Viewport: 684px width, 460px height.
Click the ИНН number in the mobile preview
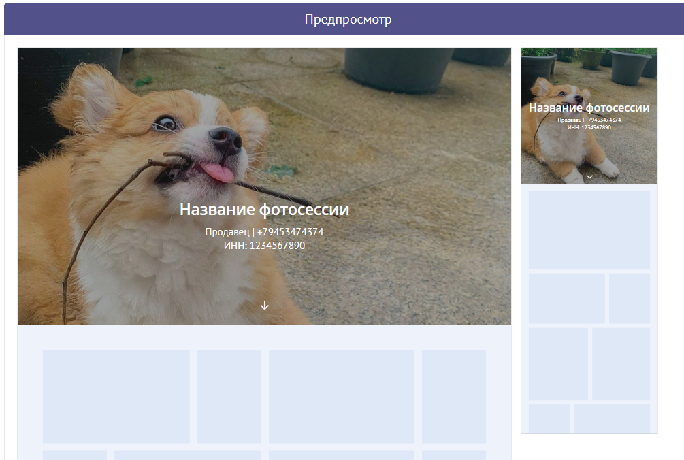(x=589, y=127)
